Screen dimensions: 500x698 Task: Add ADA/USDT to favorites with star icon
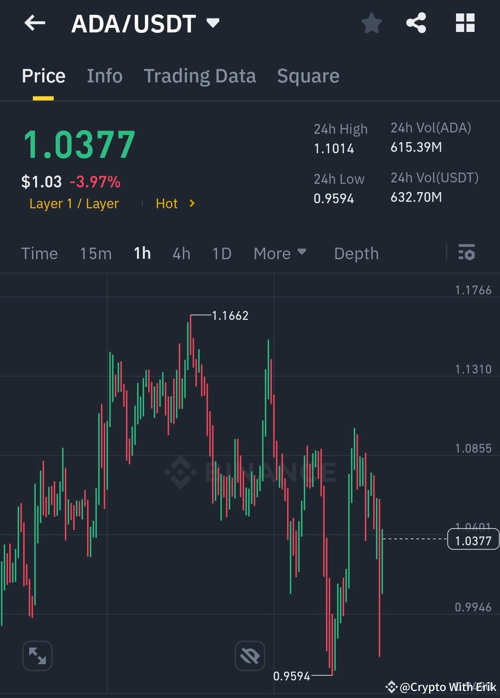[x=372, y=23]
